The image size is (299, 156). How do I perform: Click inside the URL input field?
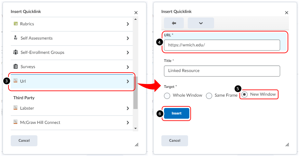click(222, 45)
